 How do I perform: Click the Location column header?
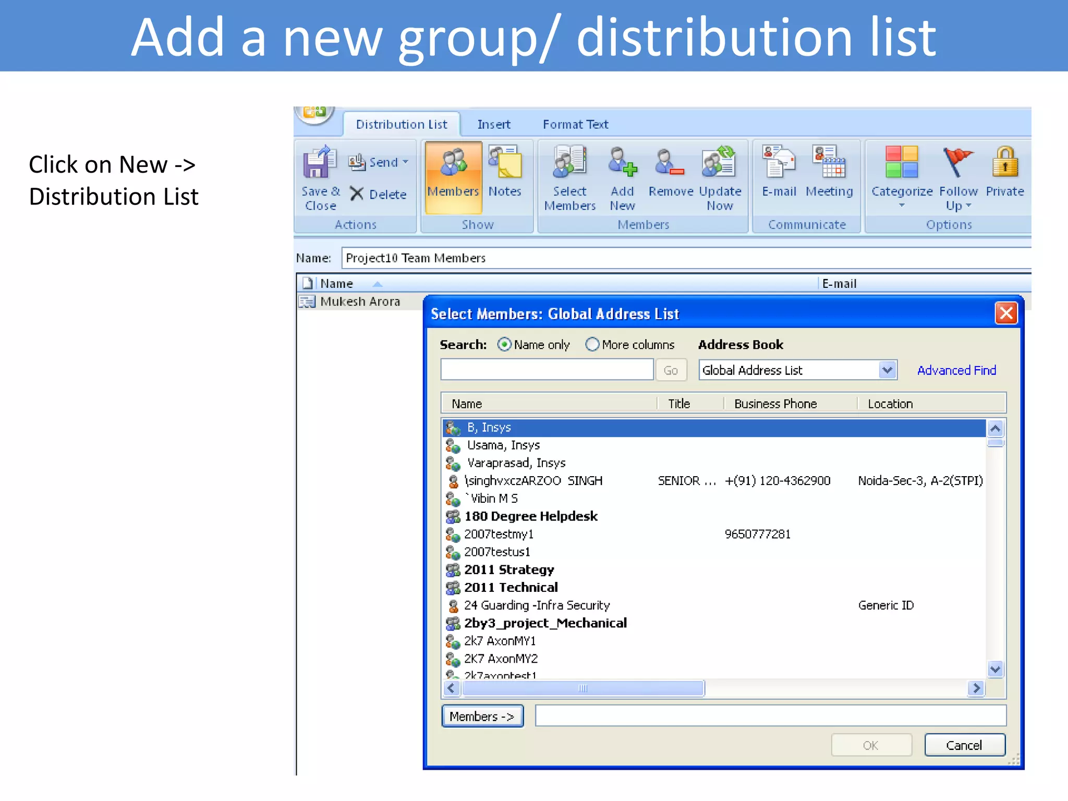click(x=931, y=404)
